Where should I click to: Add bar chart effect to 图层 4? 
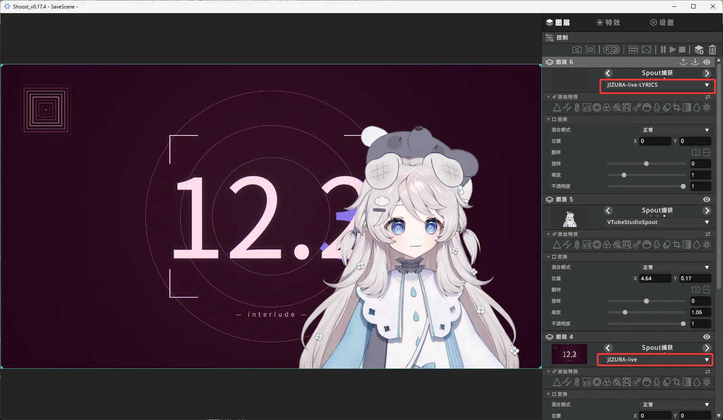pyautogui.click(x=587, y=382)
